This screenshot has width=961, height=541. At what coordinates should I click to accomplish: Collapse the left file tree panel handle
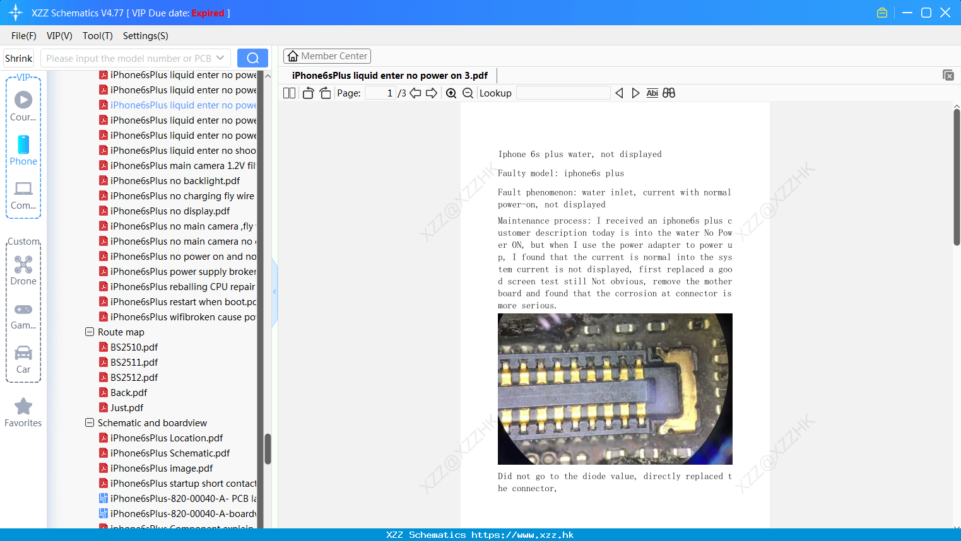coord(274,292)
